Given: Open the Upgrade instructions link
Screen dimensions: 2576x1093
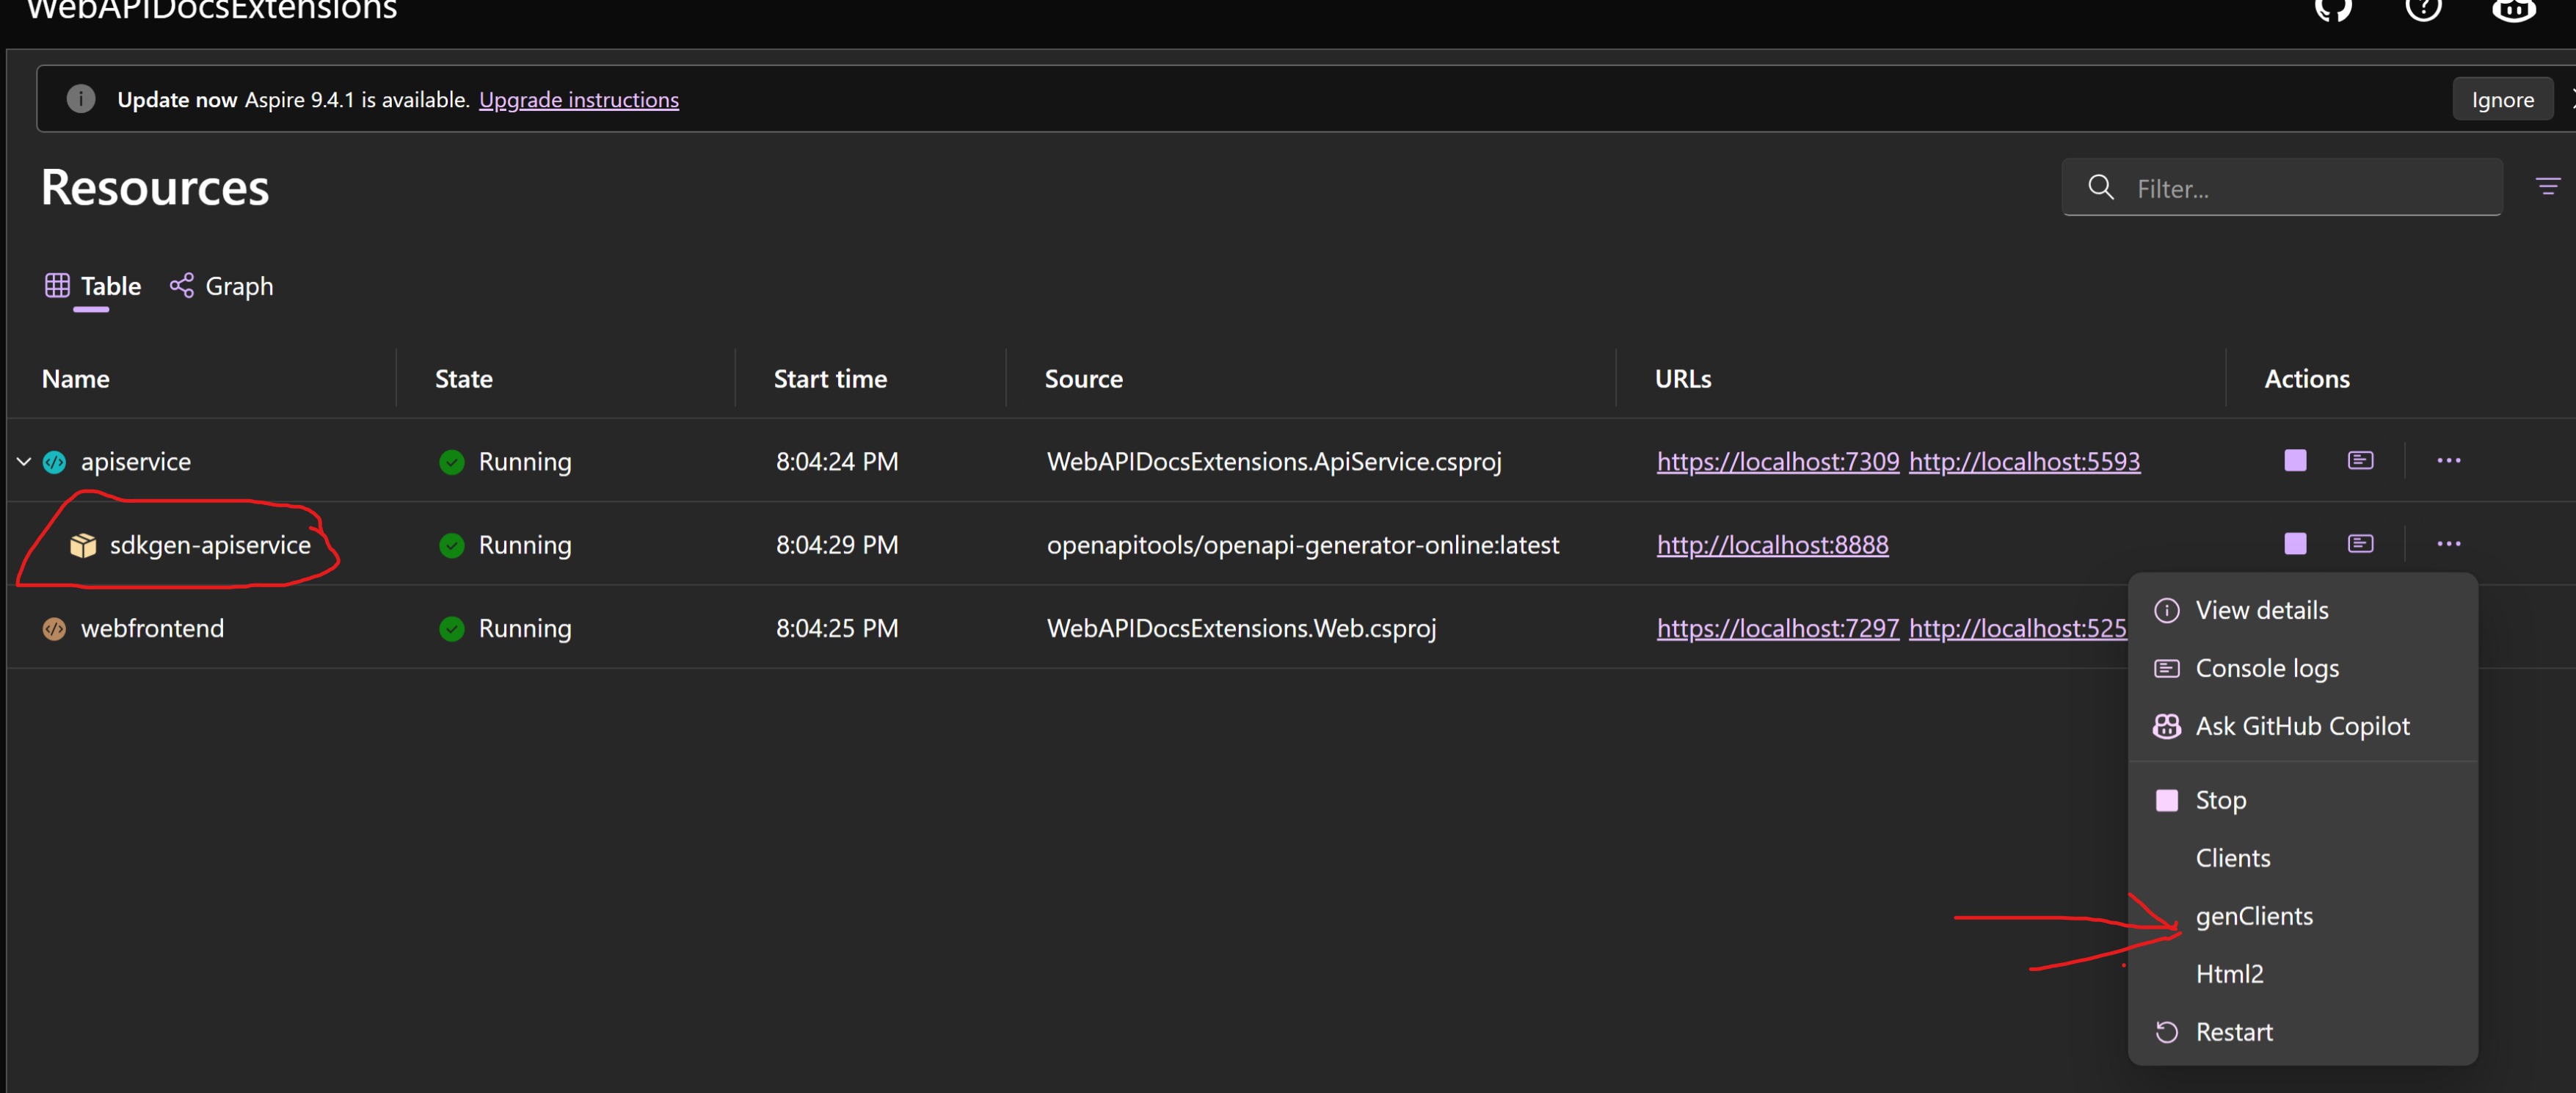Looking at the screenshot, I should coord(578,99).
